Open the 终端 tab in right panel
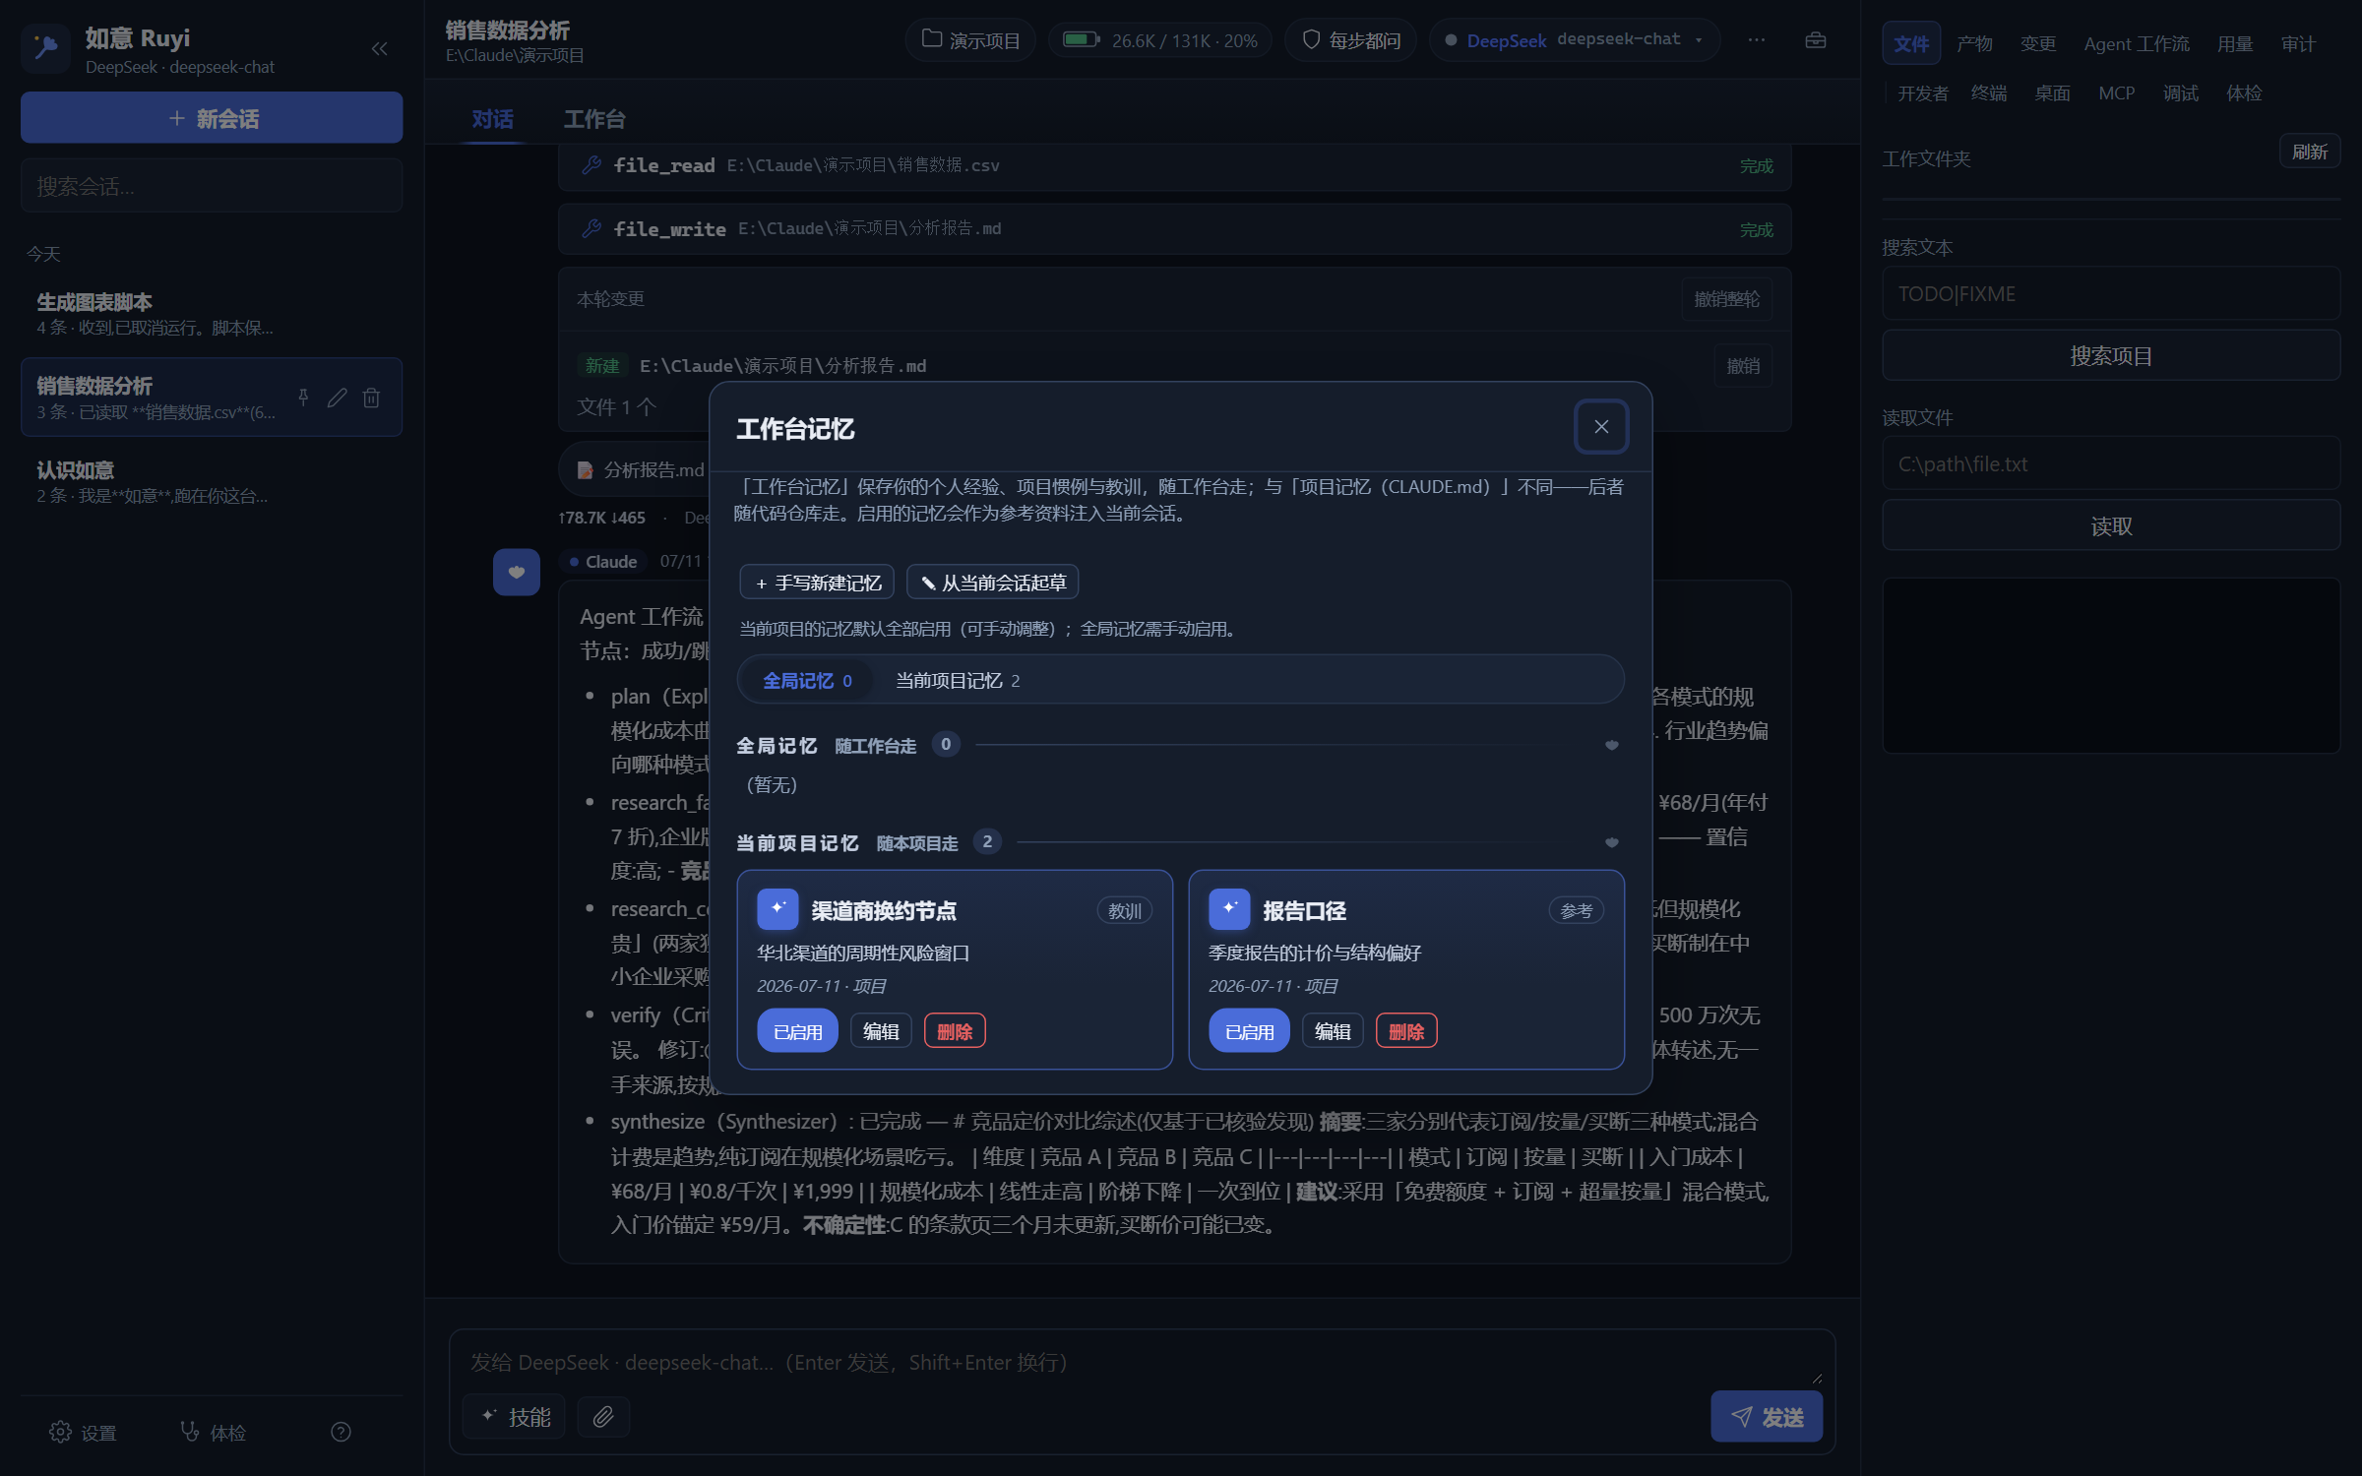The image size is (2362, 1476). tap(1989, 92)
